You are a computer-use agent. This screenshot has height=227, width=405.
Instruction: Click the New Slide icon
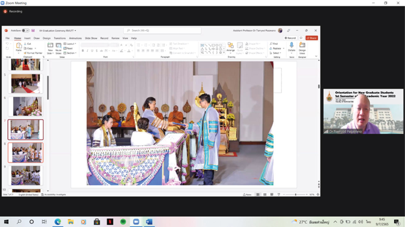(x=50, y=46)
